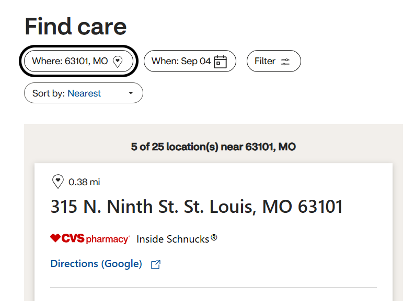Open the When: Sep 04 date picker
This screenshot has width=414, height=301.
pyautogui.click(x=190, y=61)
